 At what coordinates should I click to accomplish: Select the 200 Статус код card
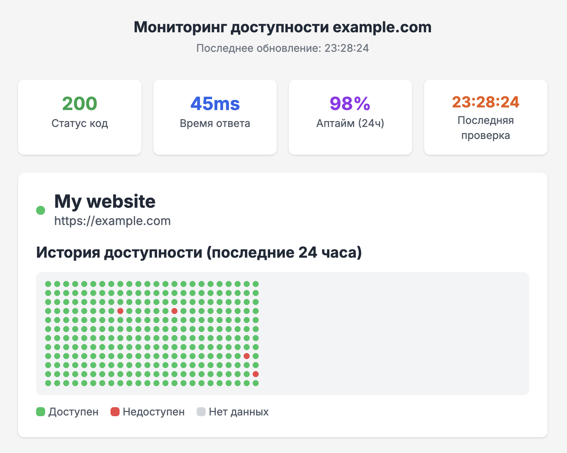pyautogui.click(x=80, y=117)
